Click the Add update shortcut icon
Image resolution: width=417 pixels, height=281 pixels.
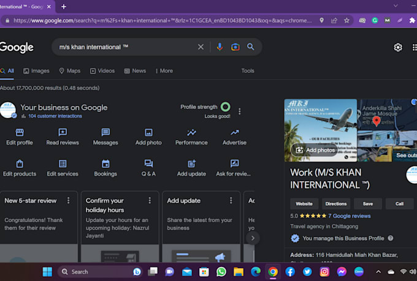(x=191, y=163)
